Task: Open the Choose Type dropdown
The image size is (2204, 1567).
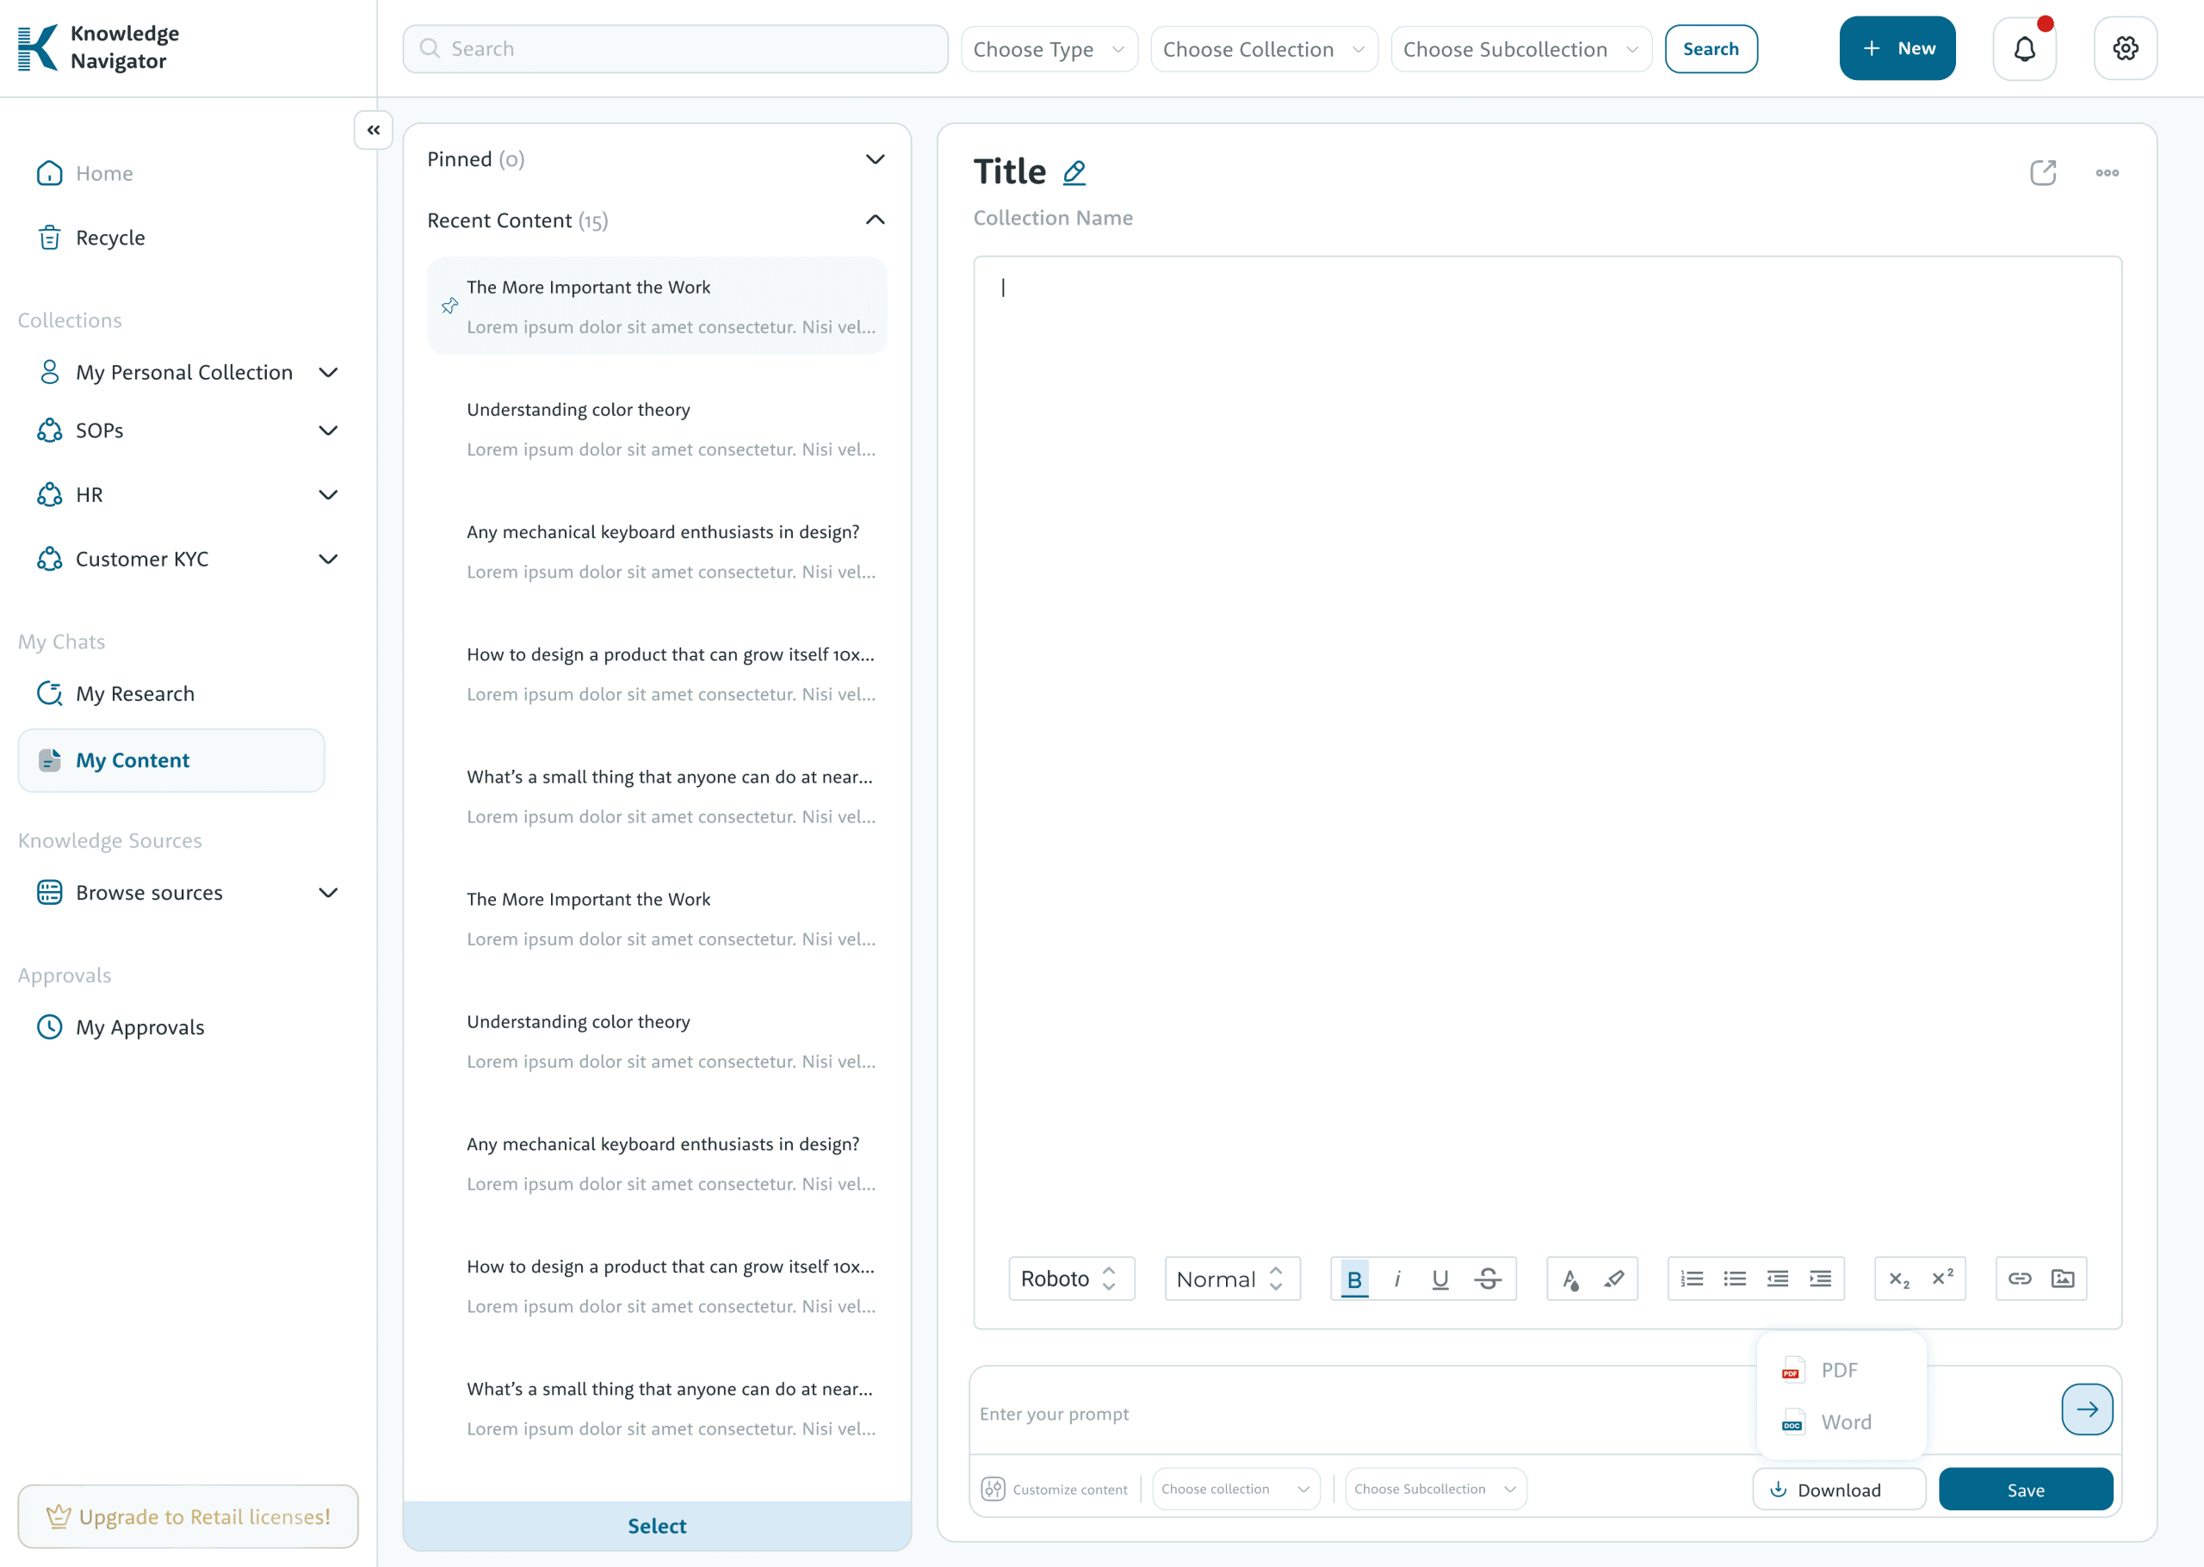Action: [x=1049, y=49]
